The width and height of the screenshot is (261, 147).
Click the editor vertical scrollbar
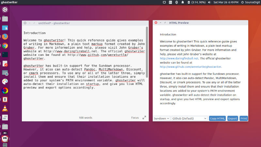click(x=147, y=52)
